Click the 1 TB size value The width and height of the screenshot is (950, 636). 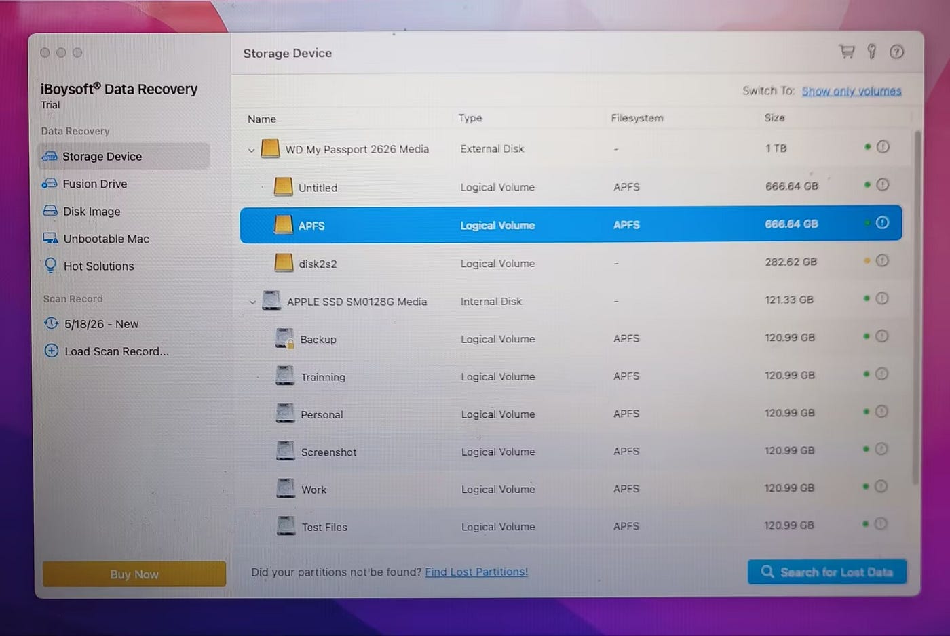click(776, 148)
